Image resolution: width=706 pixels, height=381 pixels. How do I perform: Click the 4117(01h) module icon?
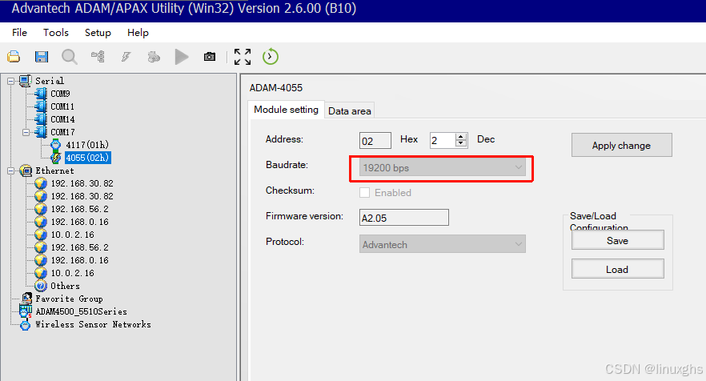[56, 145]
